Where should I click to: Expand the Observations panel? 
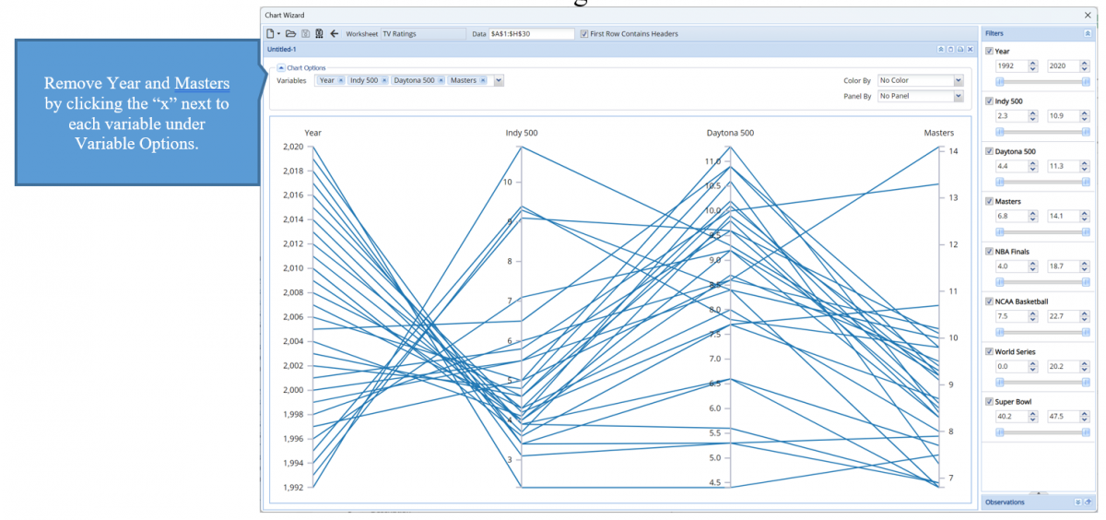(x=1077, y=502)
